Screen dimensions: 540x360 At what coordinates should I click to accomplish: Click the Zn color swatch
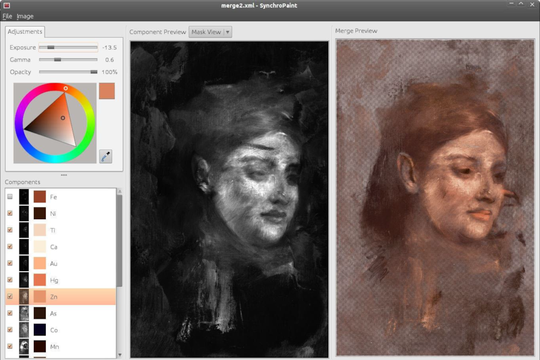(x=39, y=296)
